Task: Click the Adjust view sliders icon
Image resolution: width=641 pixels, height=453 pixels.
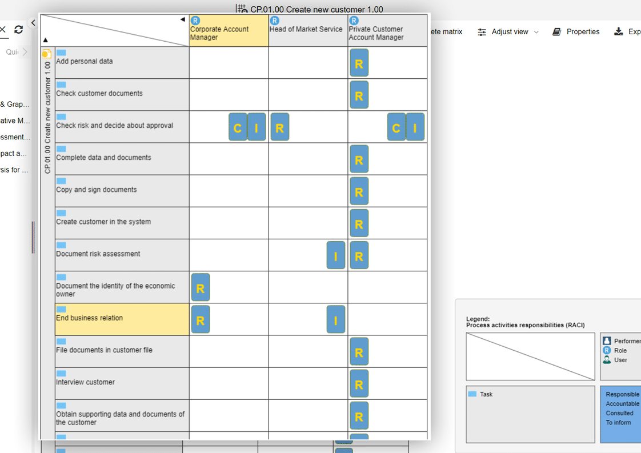Action: pos(482,32)
